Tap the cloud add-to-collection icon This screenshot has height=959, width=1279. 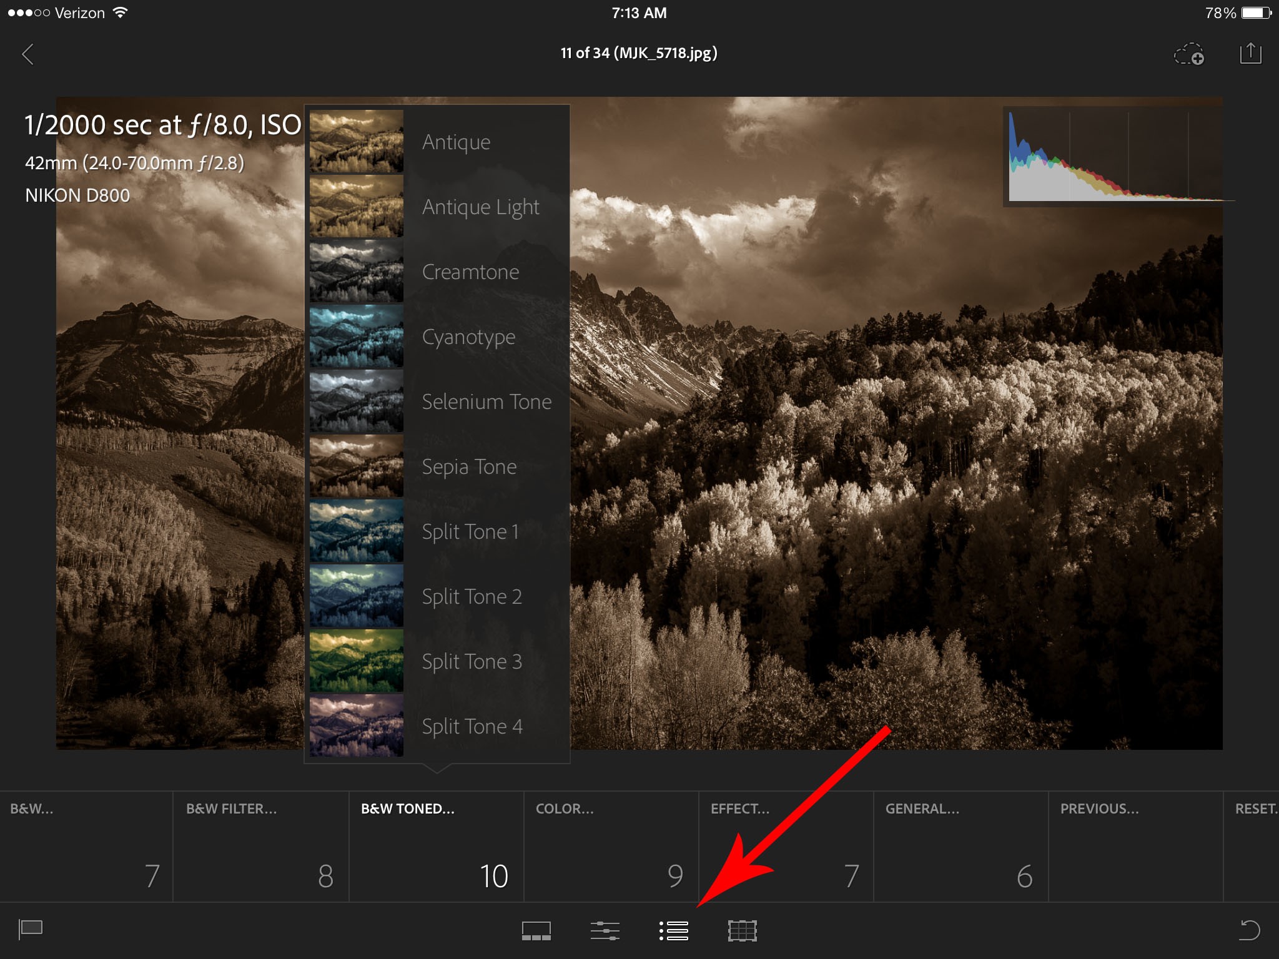click(x=1189, y=54)
